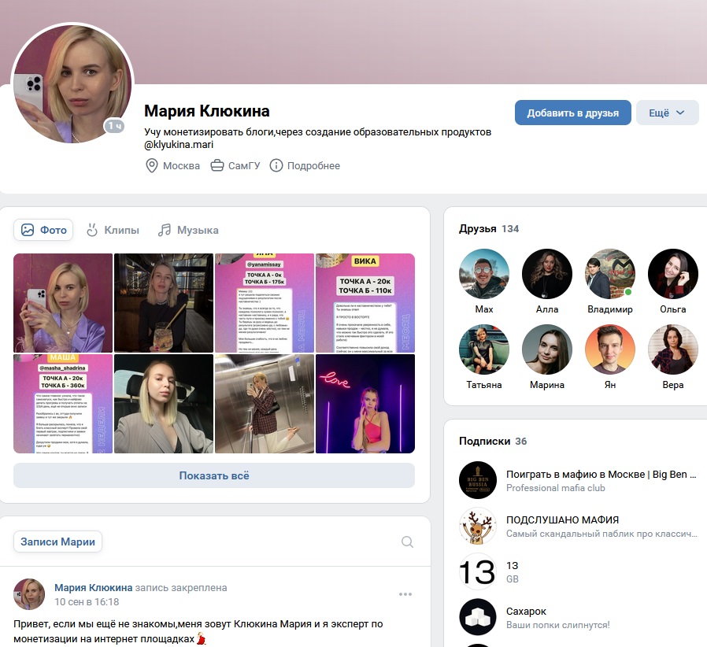Image resolution: width=707 pixels, height=647 pixels.
Task: Click the search icon in Записи Марии
Action: [x=407, y=542]
